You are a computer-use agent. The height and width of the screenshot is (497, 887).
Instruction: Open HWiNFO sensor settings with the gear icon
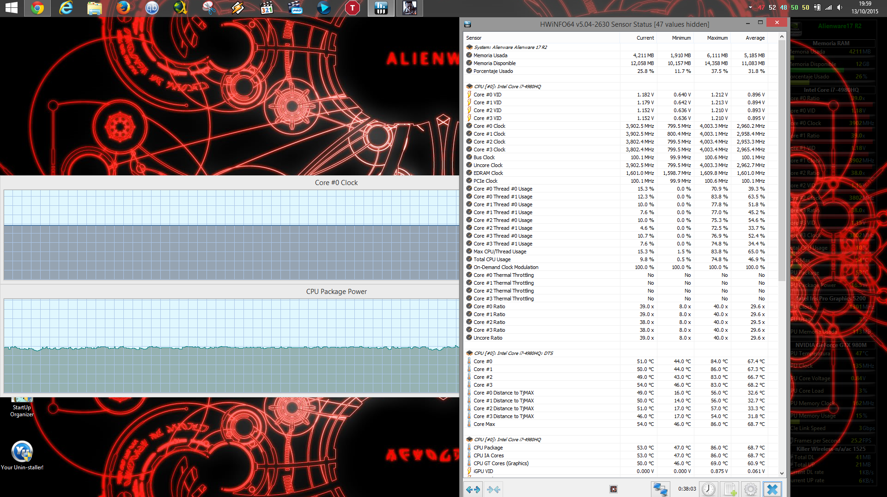pyautogui.click(x=751, y=489)
